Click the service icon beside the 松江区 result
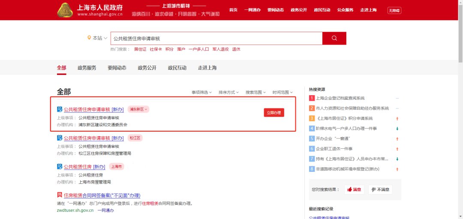Screen dimensions: 463x219 click(x=60, y=138)
